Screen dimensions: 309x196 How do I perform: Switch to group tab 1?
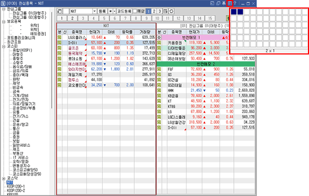tap(62, 18)
